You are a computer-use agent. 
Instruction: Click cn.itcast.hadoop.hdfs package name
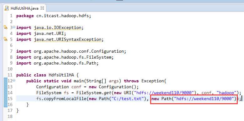point(63,16)
